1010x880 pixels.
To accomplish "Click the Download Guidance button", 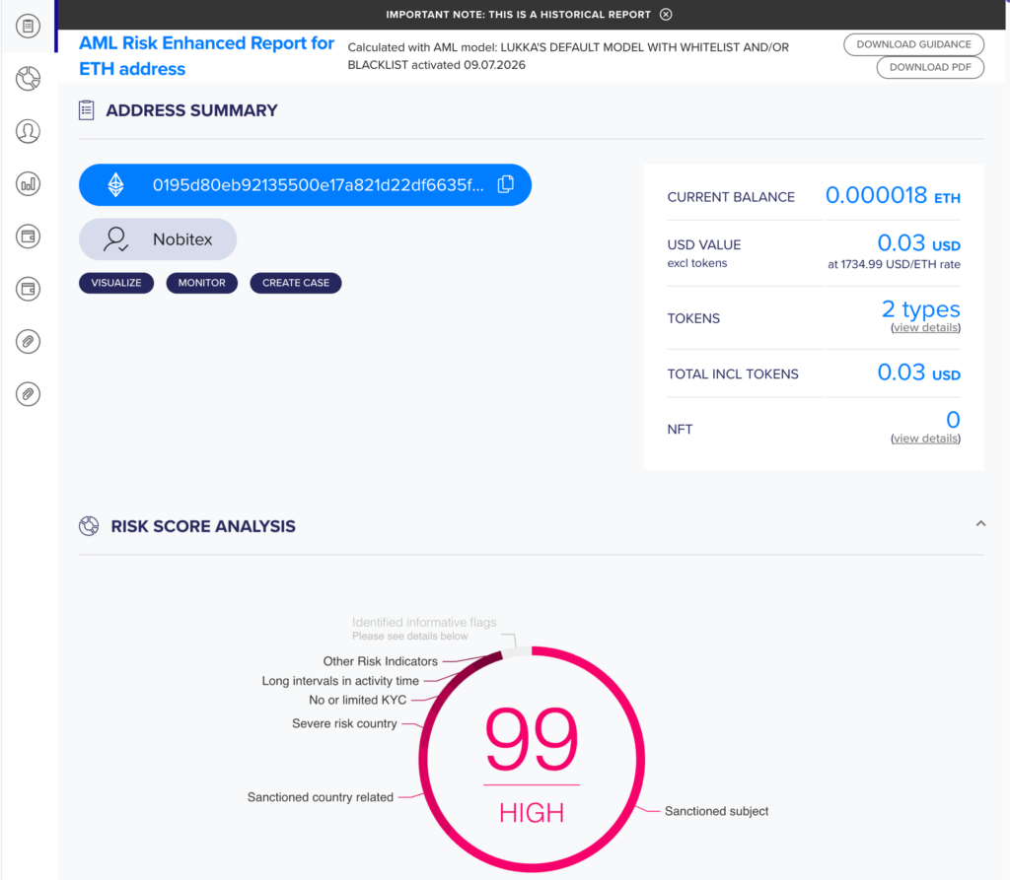I will click(x=913, y=44).
